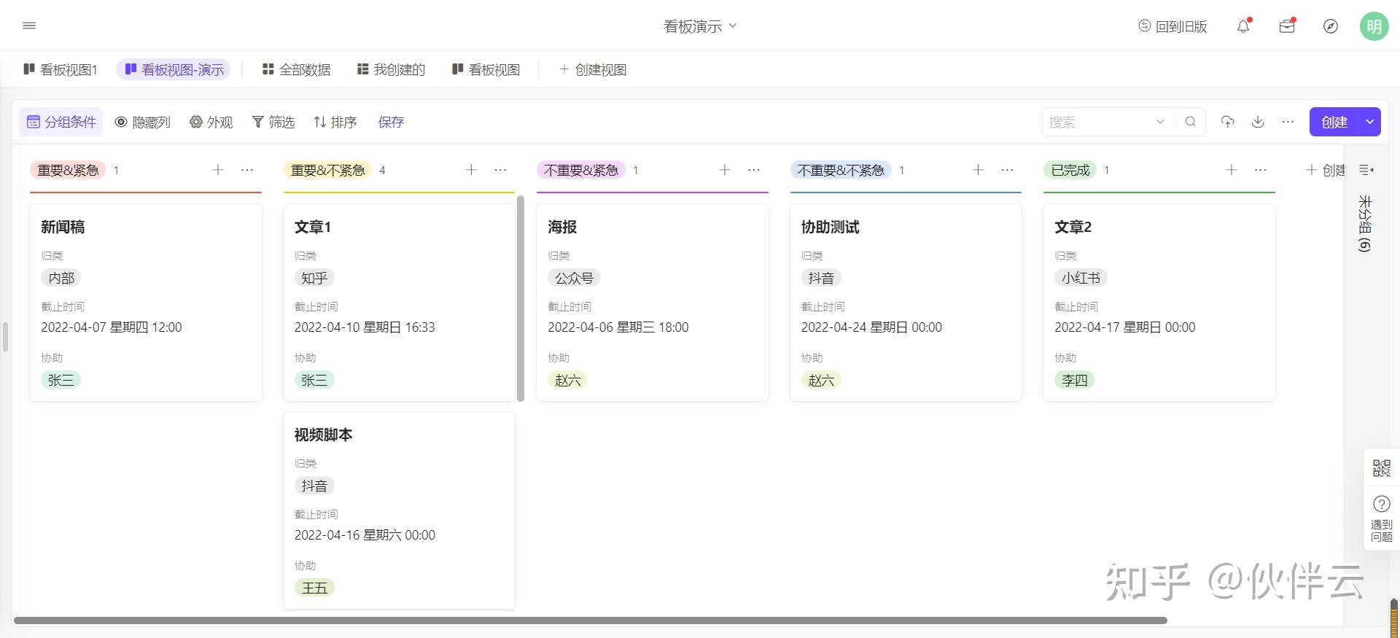The image size is (1400, 638).
Task: Click the search magnifier icon
Action: pyautogui.click(x=1191, y=122)
